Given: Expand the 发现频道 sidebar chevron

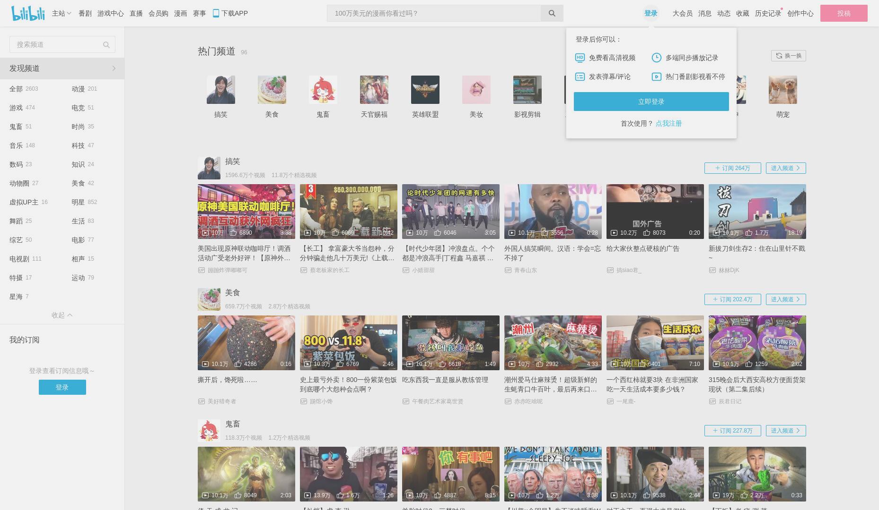Looking at the screenshot, I should coord(114,68).
